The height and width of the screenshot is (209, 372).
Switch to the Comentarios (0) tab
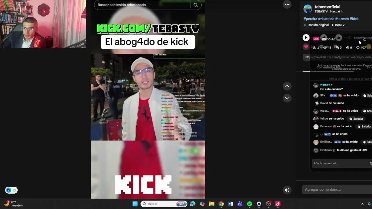[328, 67]
